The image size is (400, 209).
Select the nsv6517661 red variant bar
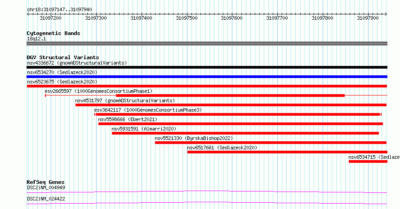coord(287,152)
